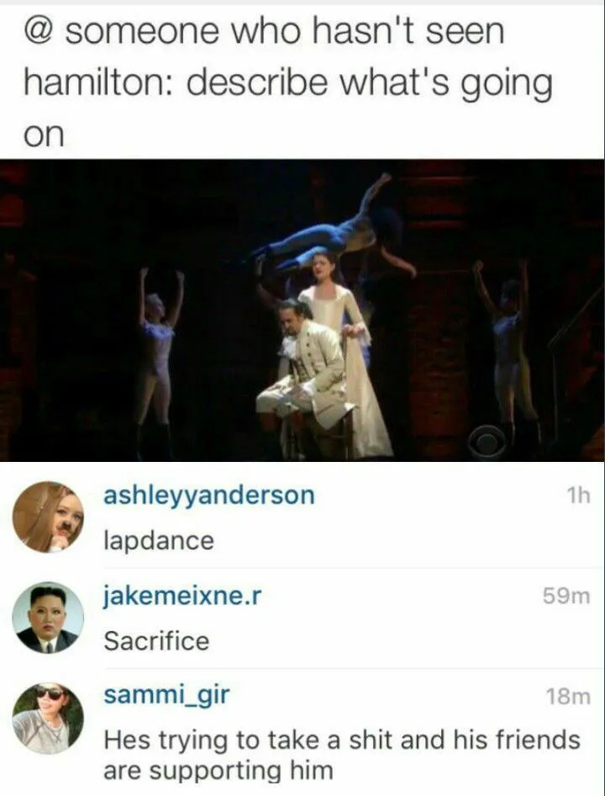Screen dimensions: 605x796
Task: Click the dancer lifted in the air
Action: coord(334,228)
